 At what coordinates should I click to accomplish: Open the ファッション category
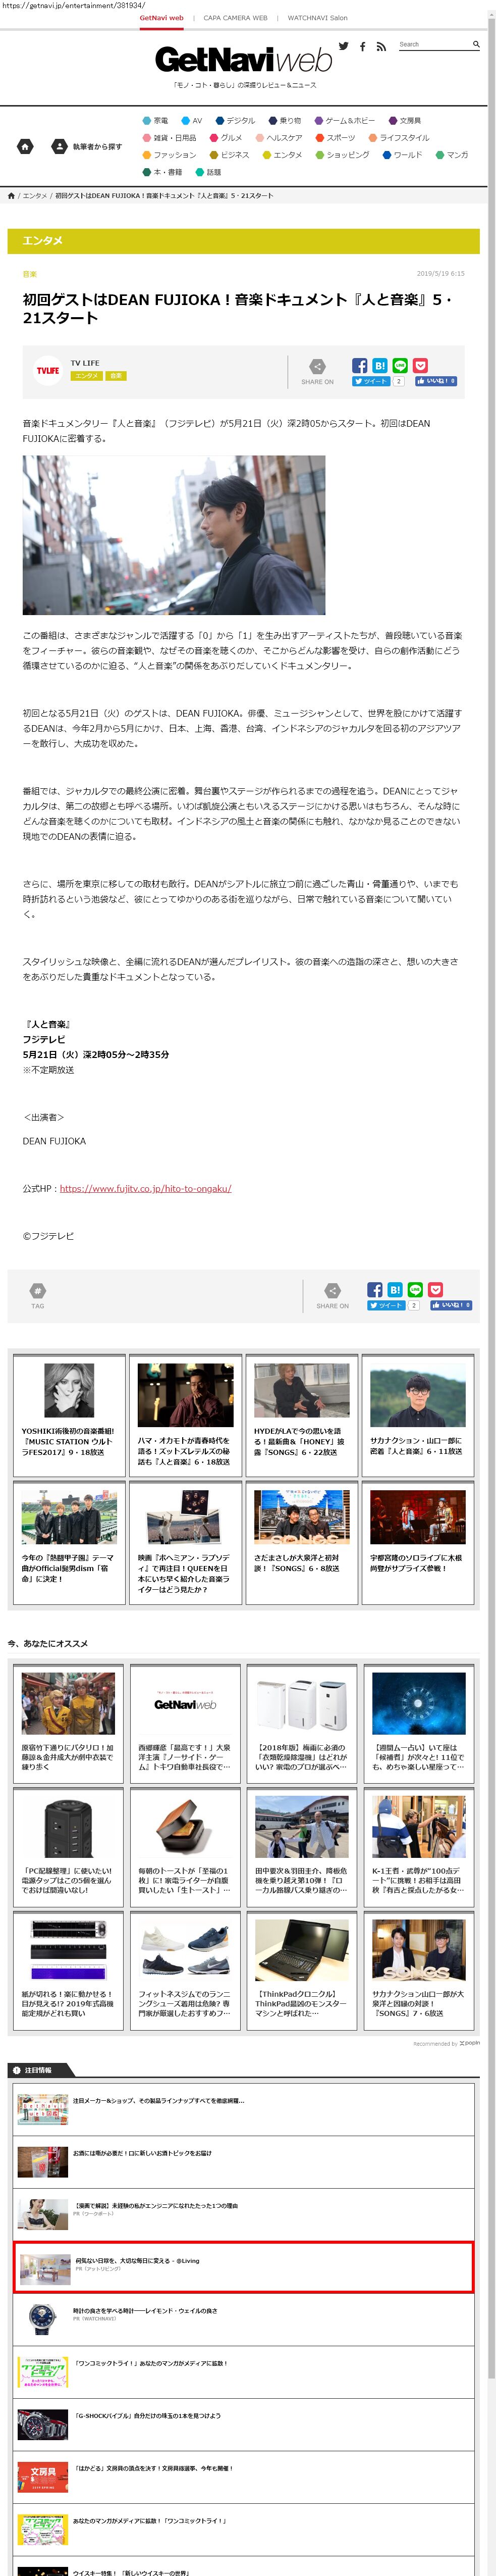pyautogui.click(x=169, y=155)
